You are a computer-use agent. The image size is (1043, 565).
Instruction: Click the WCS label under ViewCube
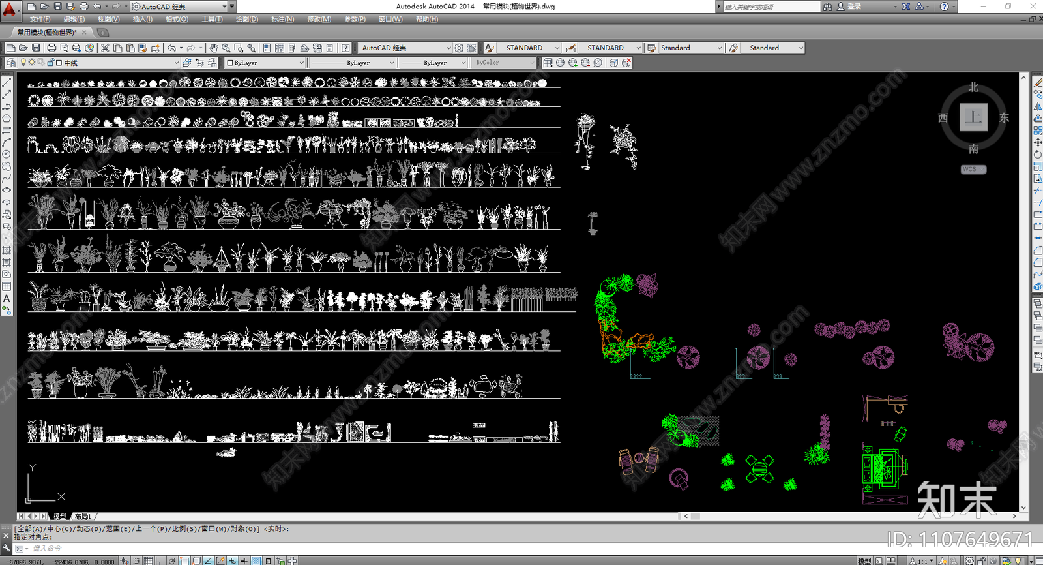click(x=973, y=169)
